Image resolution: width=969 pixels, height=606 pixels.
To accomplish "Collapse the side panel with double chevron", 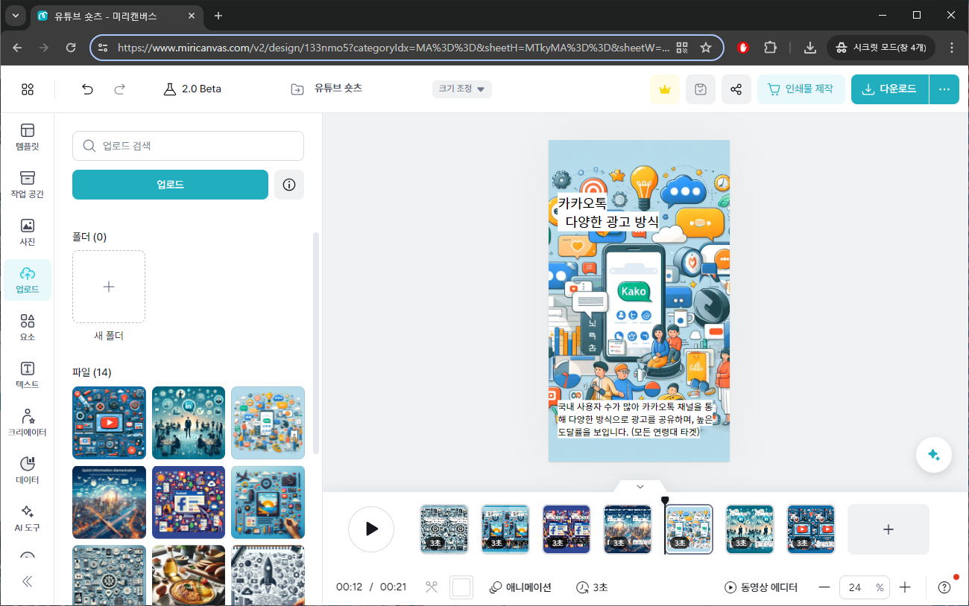I will tap(28, 581).
